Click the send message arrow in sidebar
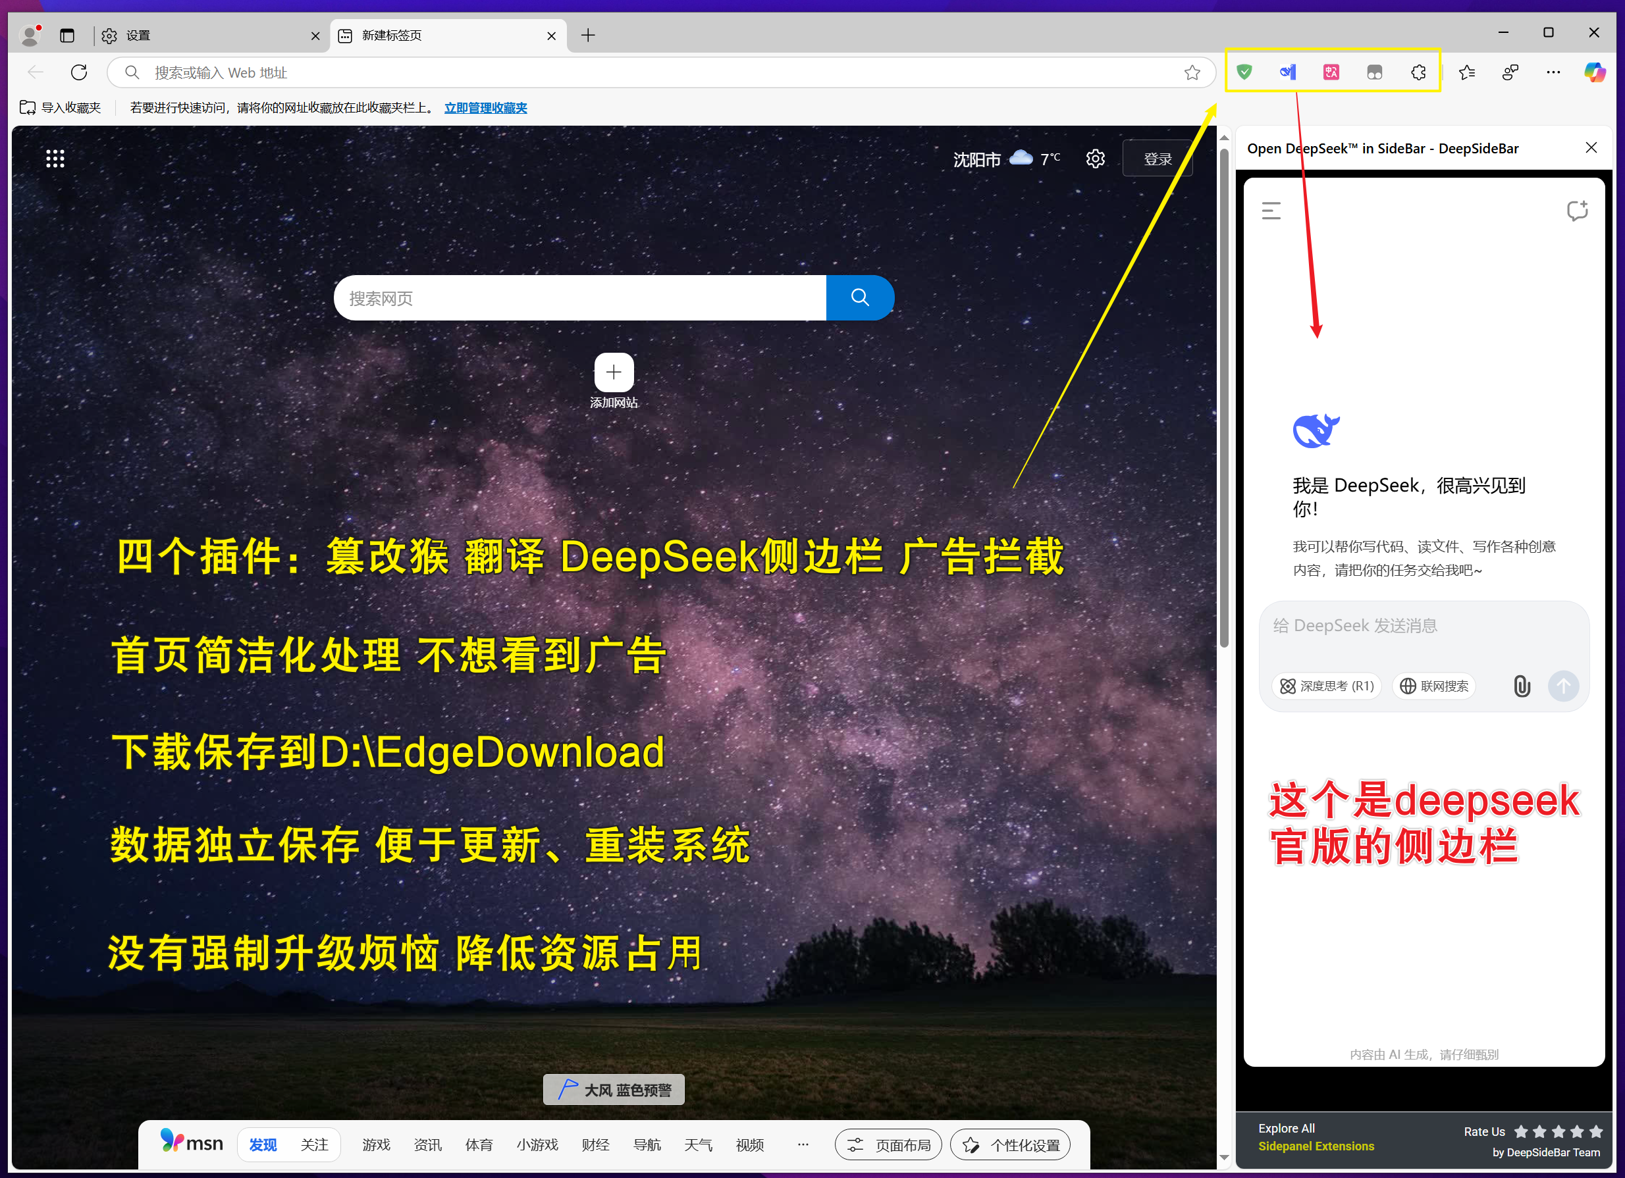This screenshot has height=1178, width=1625. 1564,686
